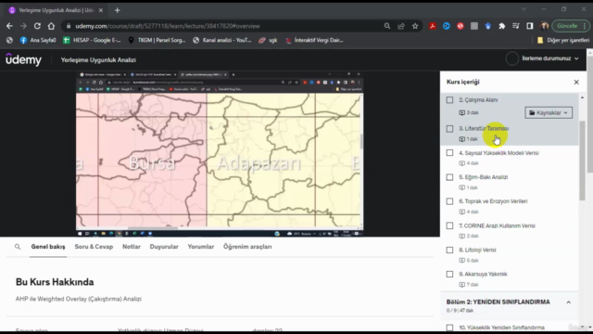Viewport: 593px width, 334px height.
Task: Check the Eğim-Bakı Analizi checkbox
Action: [x=449, y=177]
